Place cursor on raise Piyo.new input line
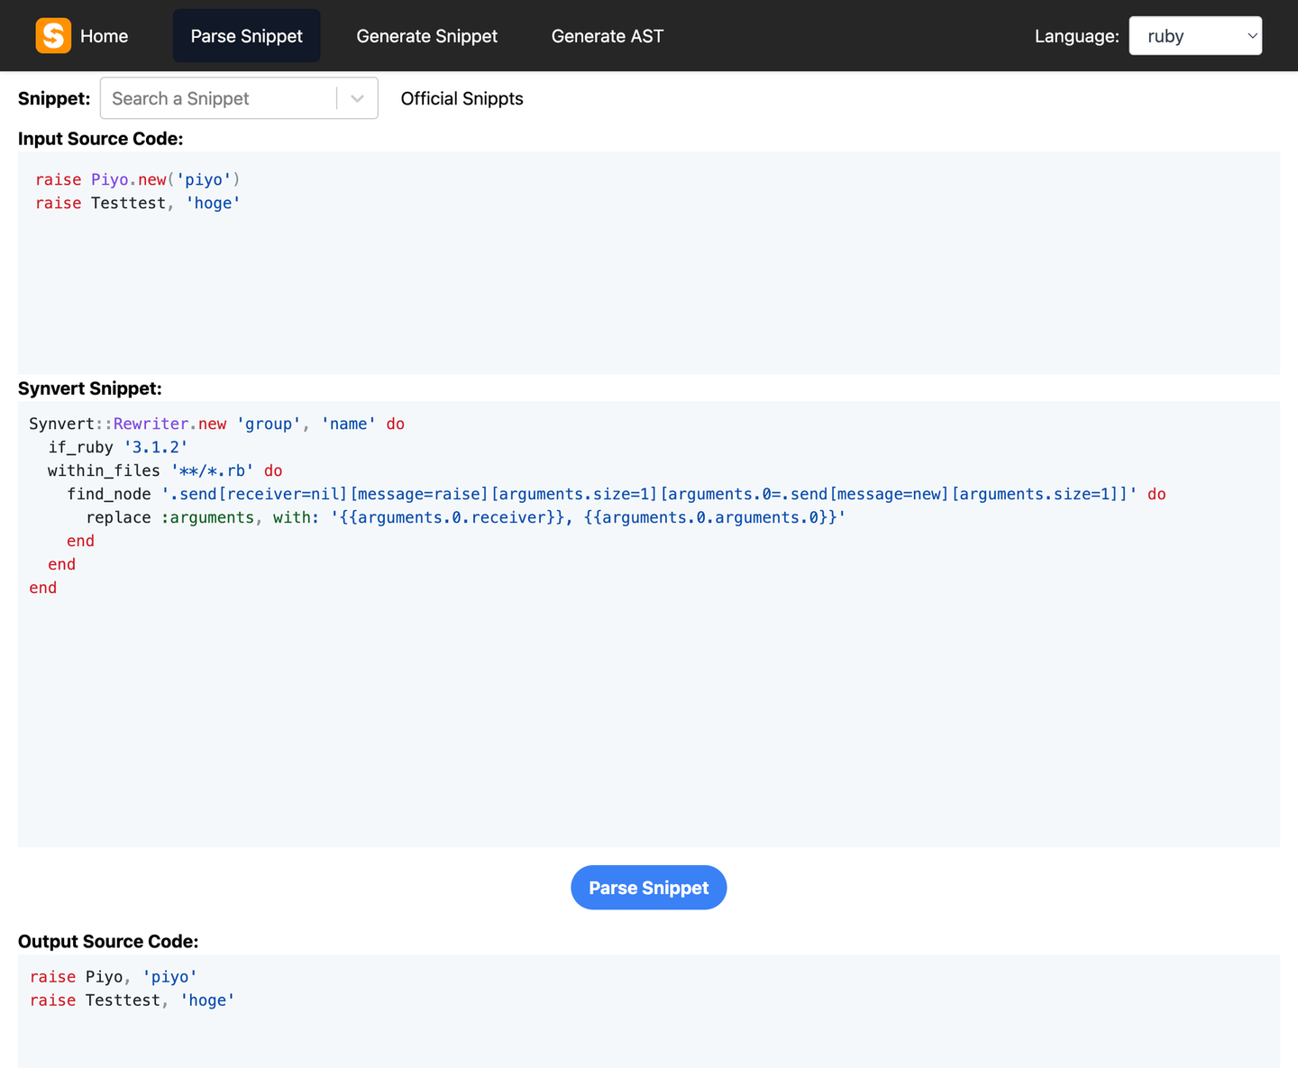Image resolution: width=1298 pixels, height=1068 pixels. [138, 179]
